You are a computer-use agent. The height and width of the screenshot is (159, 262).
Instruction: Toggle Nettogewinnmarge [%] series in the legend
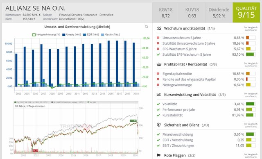[x=46, y=34]
